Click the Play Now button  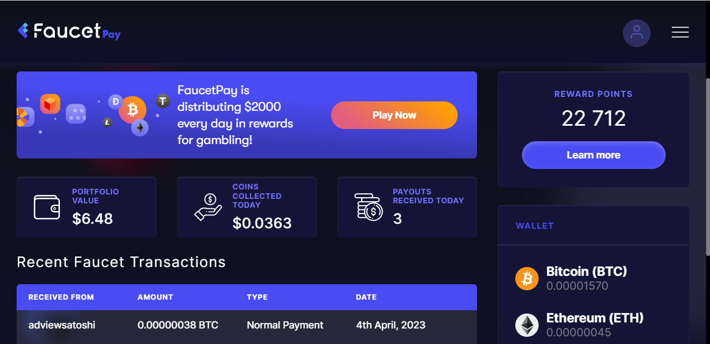pos(394,115)
